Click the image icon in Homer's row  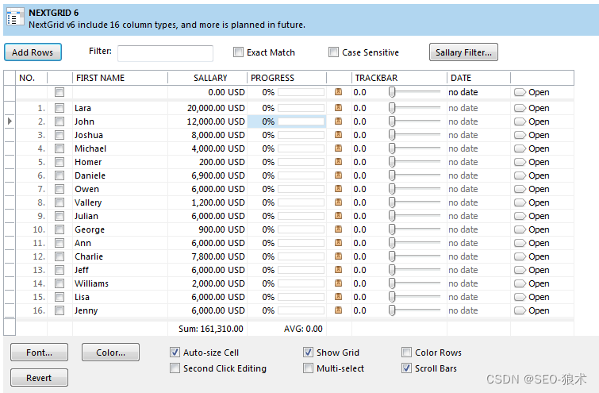[x=338, y=162]
